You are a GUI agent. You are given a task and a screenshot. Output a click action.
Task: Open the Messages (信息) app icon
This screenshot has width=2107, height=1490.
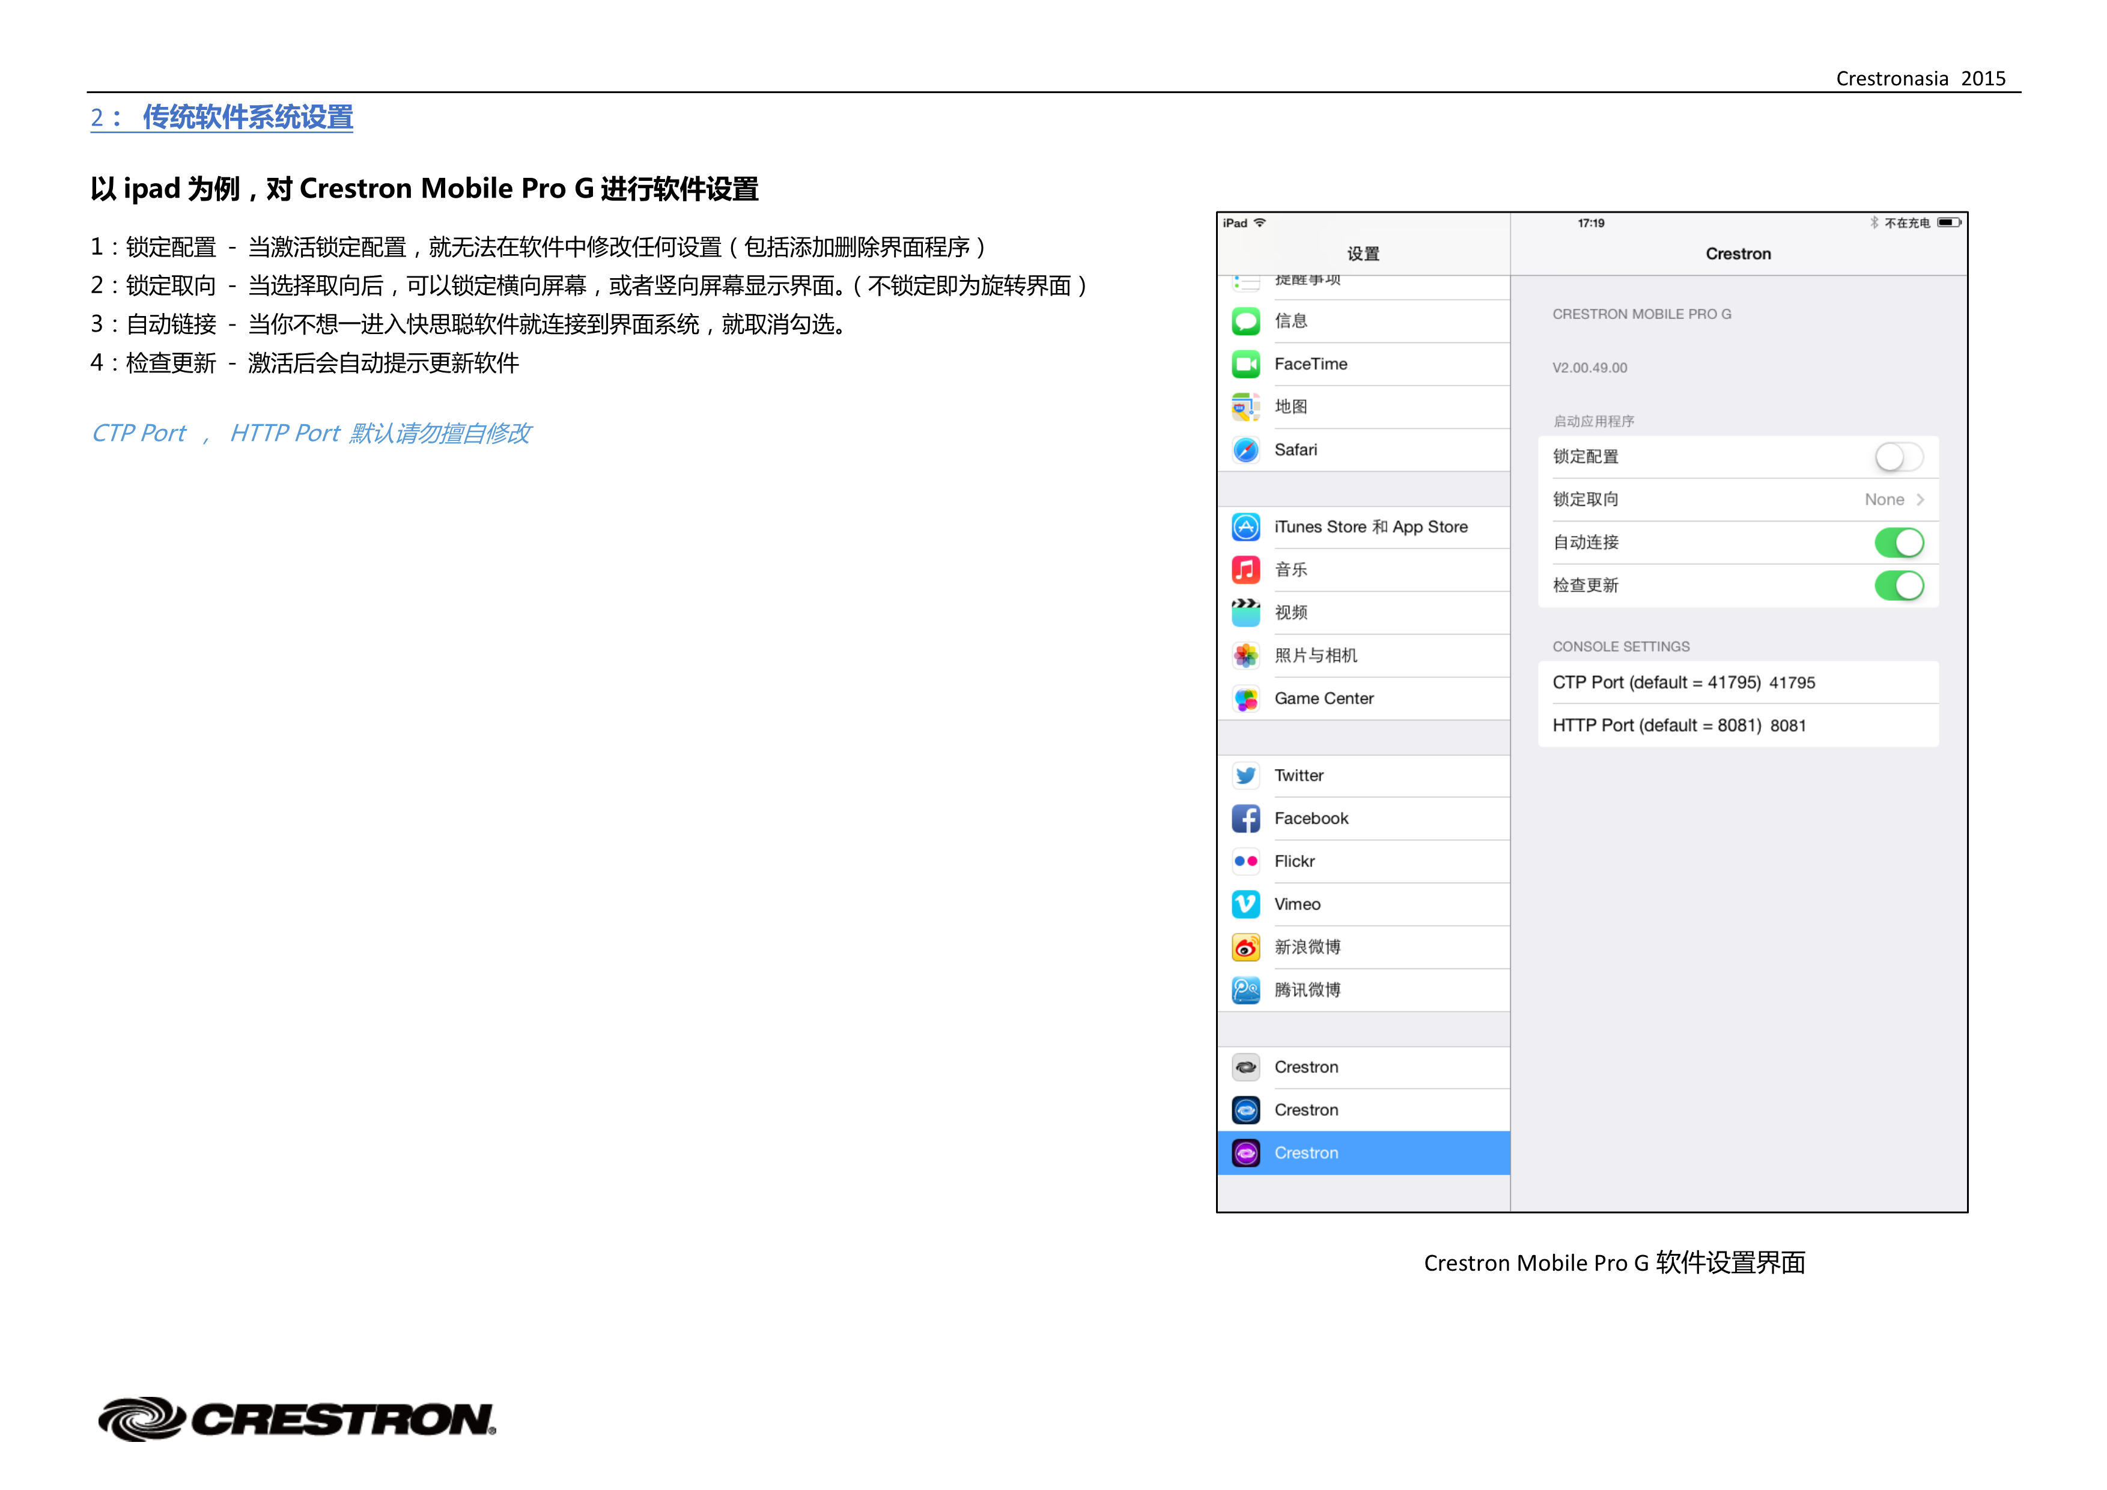pyautogui.click(x=1245, y=321)
